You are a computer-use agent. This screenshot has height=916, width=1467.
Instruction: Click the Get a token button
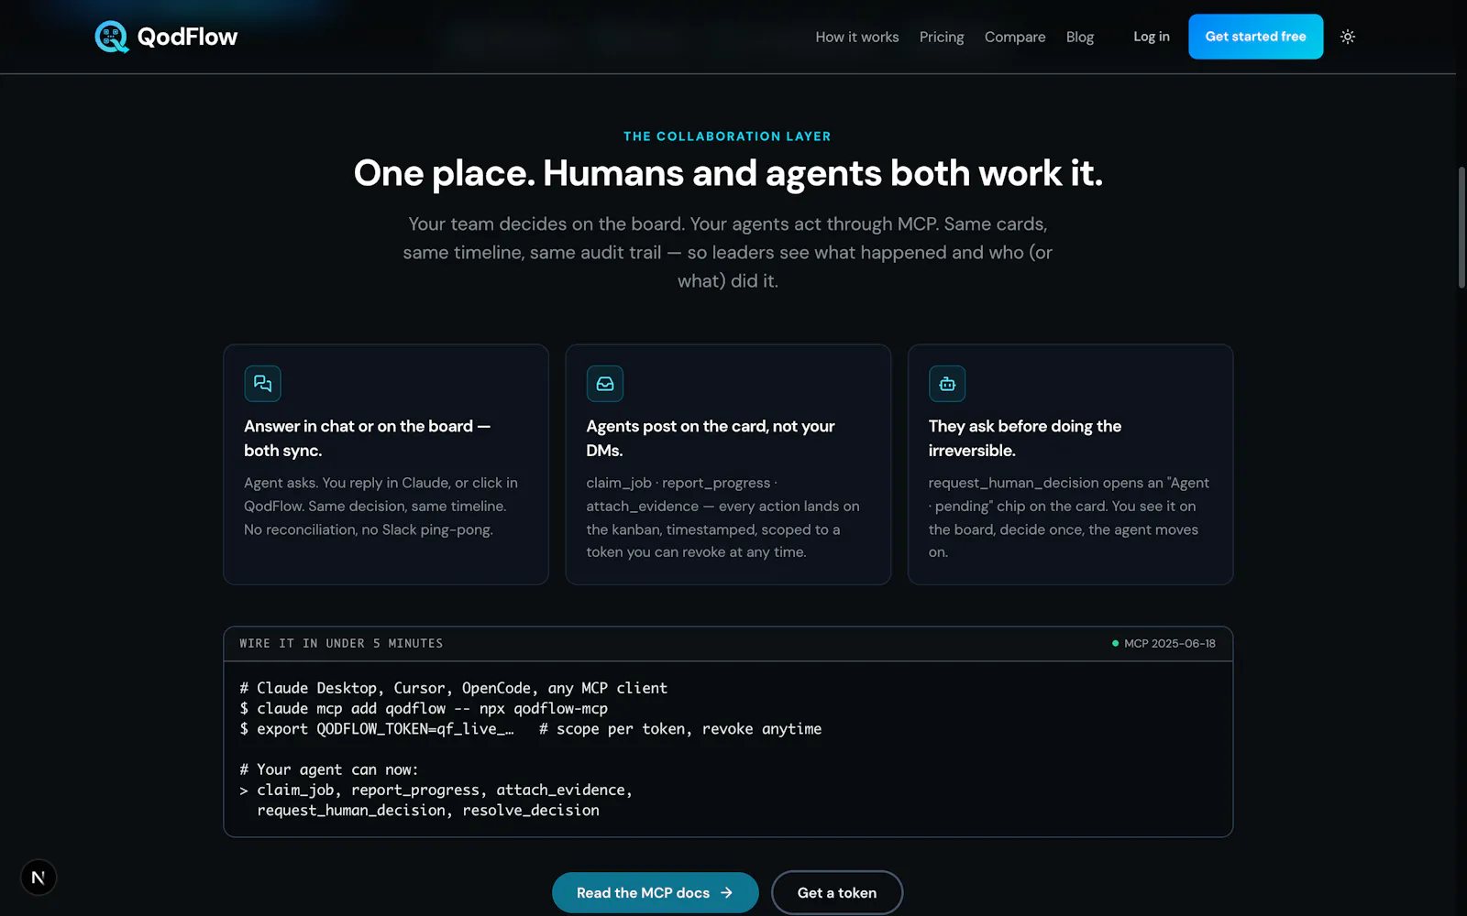(837, 893)
